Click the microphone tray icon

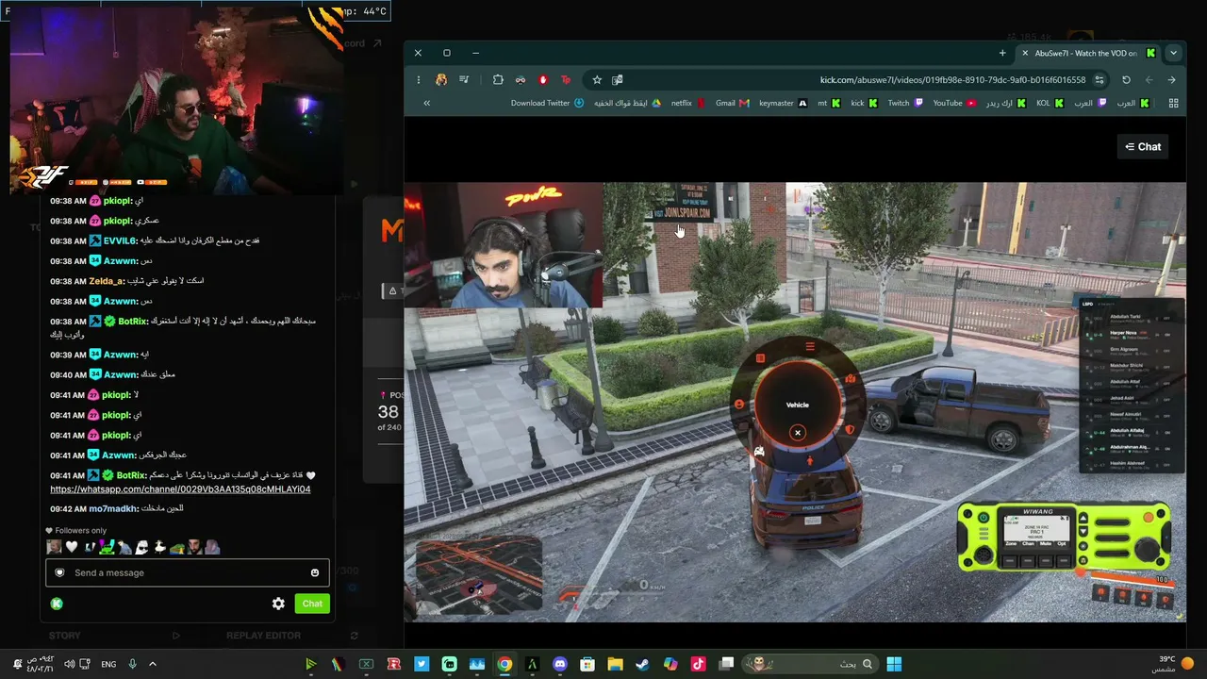click(132, 664)
